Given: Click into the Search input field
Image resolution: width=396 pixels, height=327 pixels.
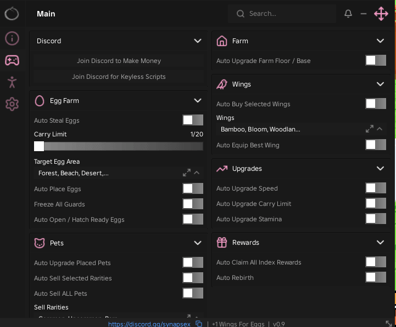Looking at the screenshot, I should tap(282, 14).
